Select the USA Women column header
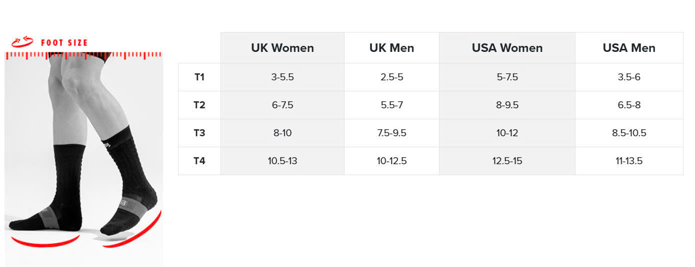695x267 pixels. (507, 48)
